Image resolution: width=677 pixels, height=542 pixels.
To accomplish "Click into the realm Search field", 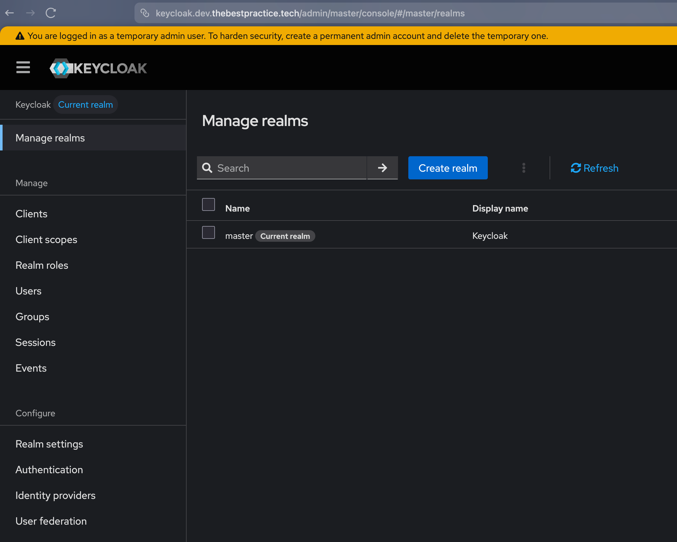I will 290,168.
